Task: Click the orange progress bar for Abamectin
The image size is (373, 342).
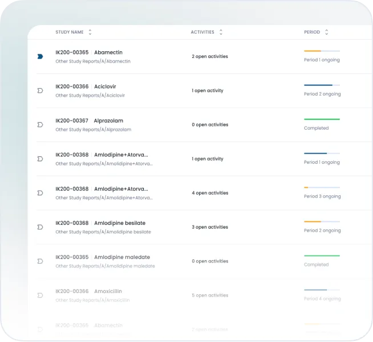Action: point(322,51)
